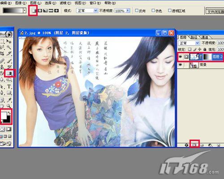Select the Zoom magnifier tool
The width and height of the screenshot is (224, 179).
coord(9,106)
